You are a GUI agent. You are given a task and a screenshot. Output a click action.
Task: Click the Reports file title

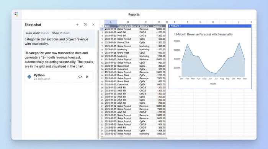point(134,14)
